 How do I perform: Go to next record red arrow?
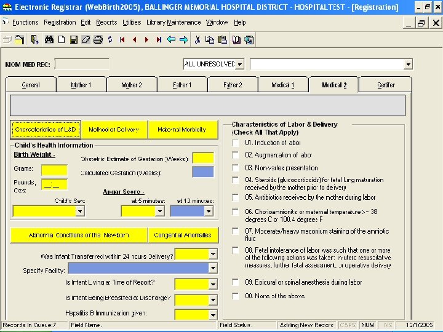[146, 40]
